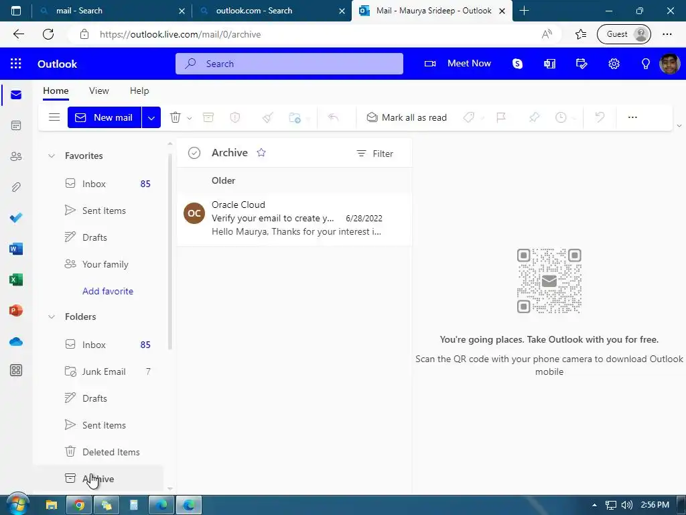The image size is (686, 515).
Task: Switch to Calendar in the left rail
Action: pyautogui.click(x=16, y=125)
